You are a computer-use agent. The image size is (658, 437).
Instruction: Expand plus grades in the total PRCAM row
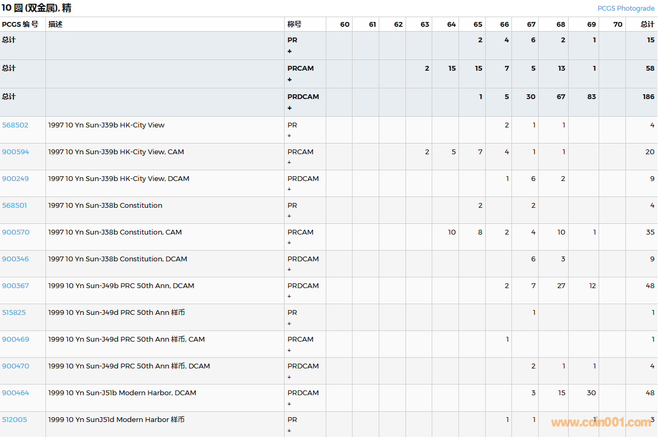coord(289,80)
